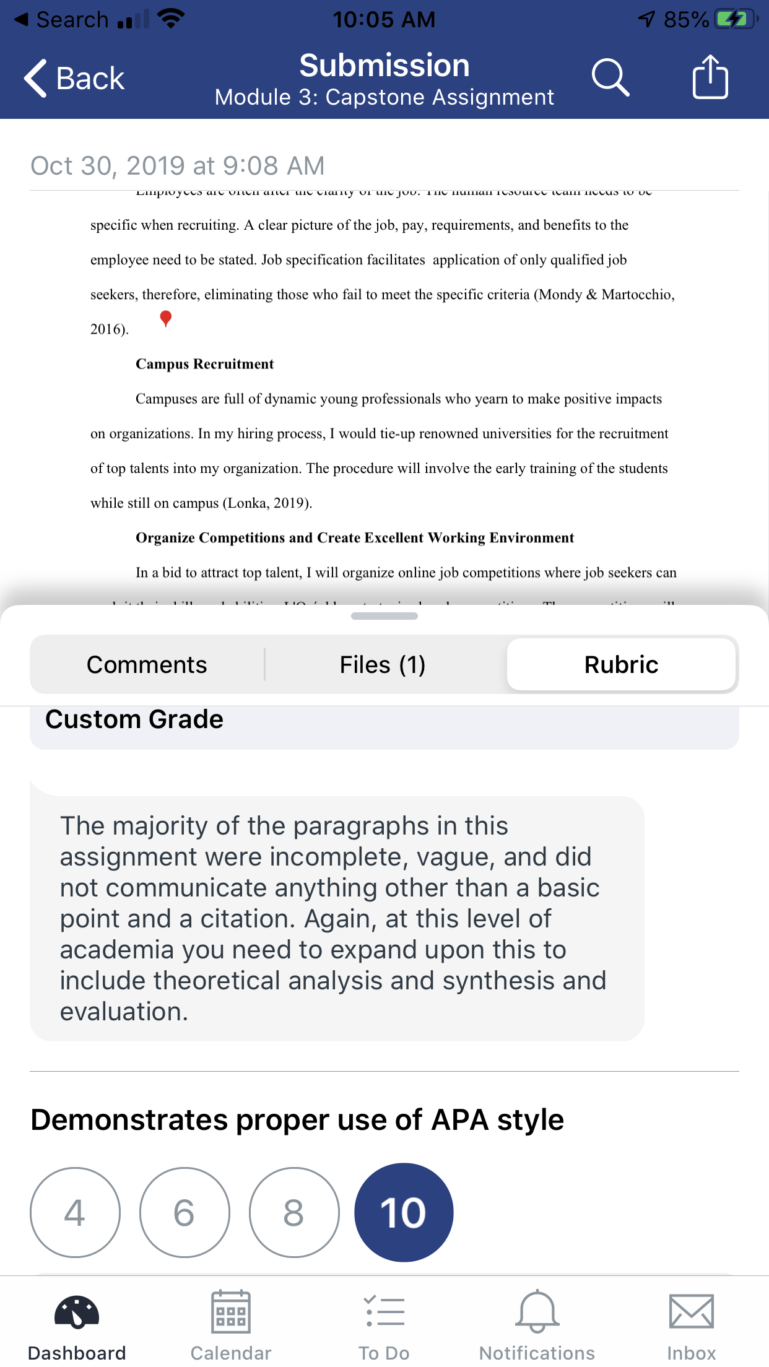The image size is (769, 1367).
Task: Open the share icon in header
Action: (x=710, y=77)
